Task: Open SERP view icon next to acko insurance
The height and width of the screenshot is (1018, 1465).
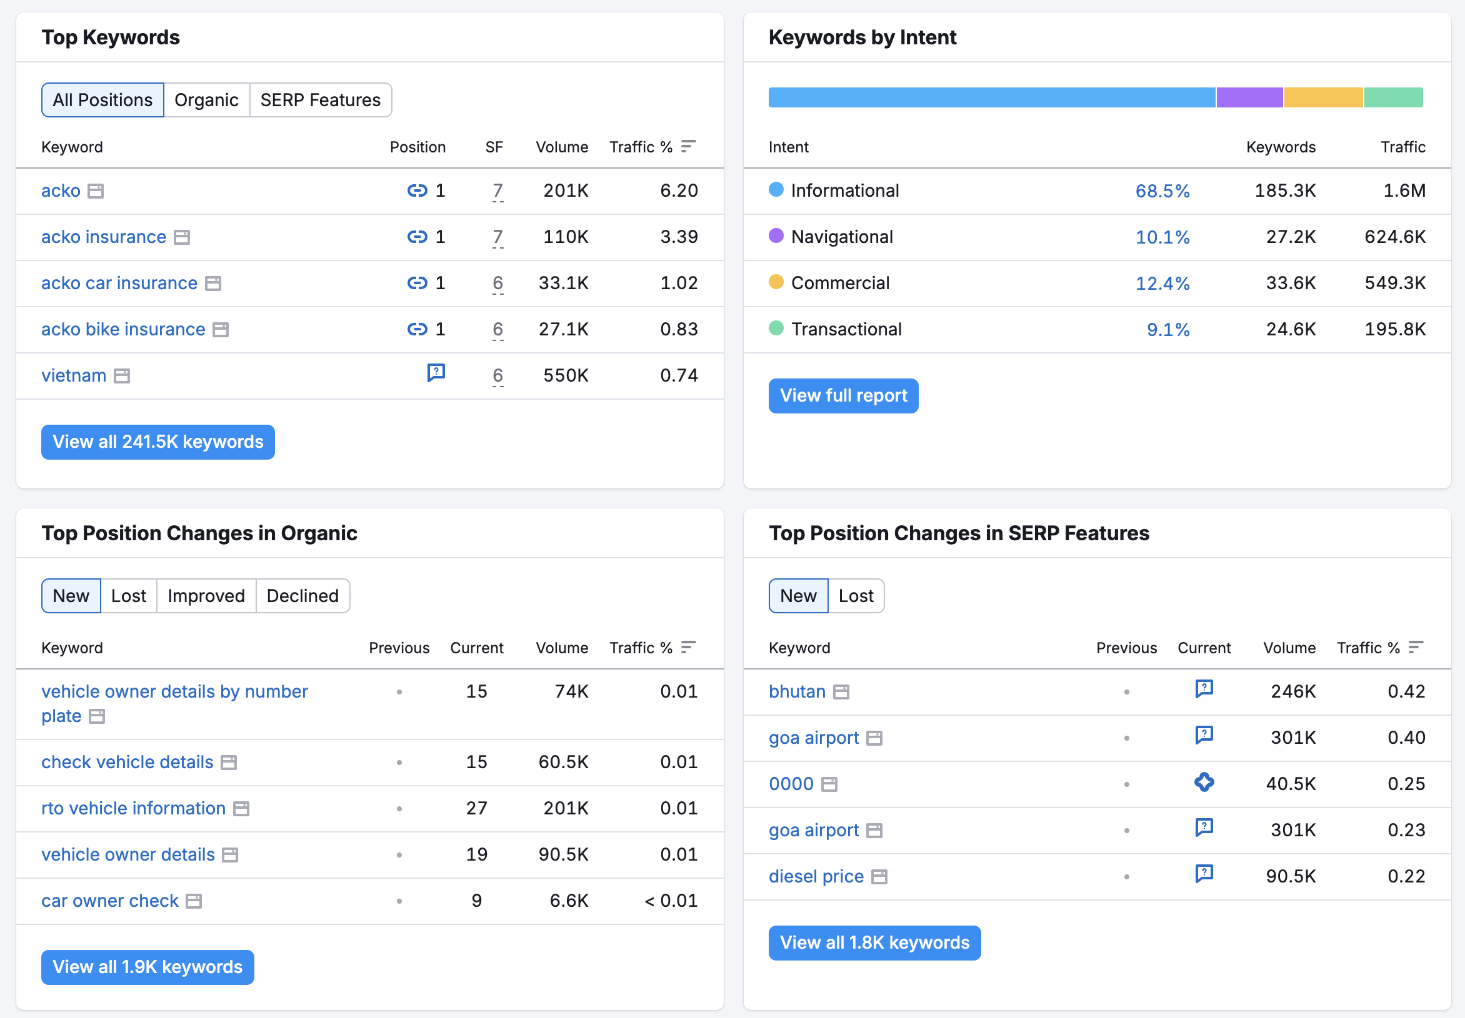Action: pyautogui.click(x=182, y=237)
